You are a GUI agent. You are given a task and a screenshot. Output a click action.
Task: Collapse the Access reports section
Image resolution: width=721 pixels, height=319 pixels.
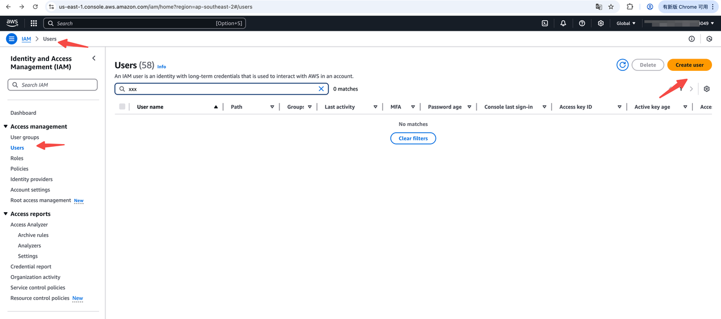[x=6, y=214]
